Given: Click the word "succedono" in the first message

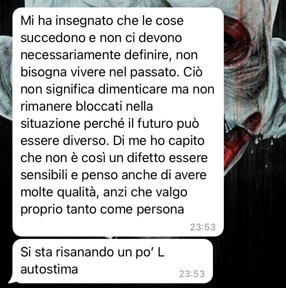Looking at the screenshot, I should (x=53, y=38).
